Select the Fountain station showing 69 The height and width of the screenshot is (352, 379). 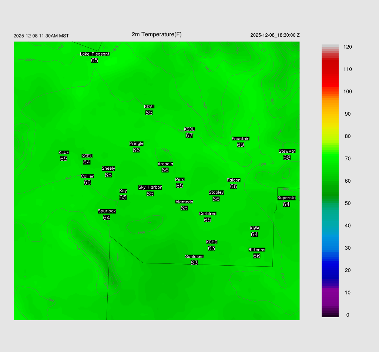click(x=241, y=142)
